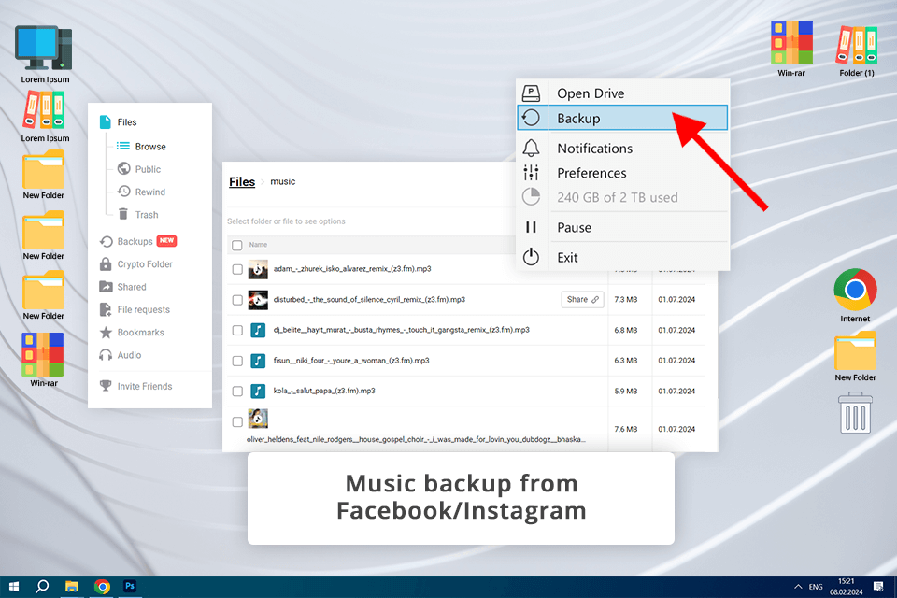Click the Open Drive disk icon
Image resolution: width=897 pixels, height=598 pixels.
tap(531, 93)
